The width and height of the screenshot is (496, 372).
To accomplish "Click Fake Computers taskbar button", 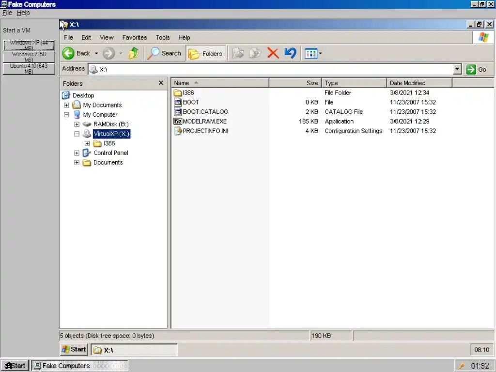I will pyautogui.click(x=80, y=366).
